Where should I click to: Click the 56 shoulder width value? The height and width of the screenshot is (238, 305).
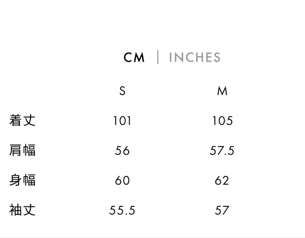pyautogui.click(x=122, y=151)
